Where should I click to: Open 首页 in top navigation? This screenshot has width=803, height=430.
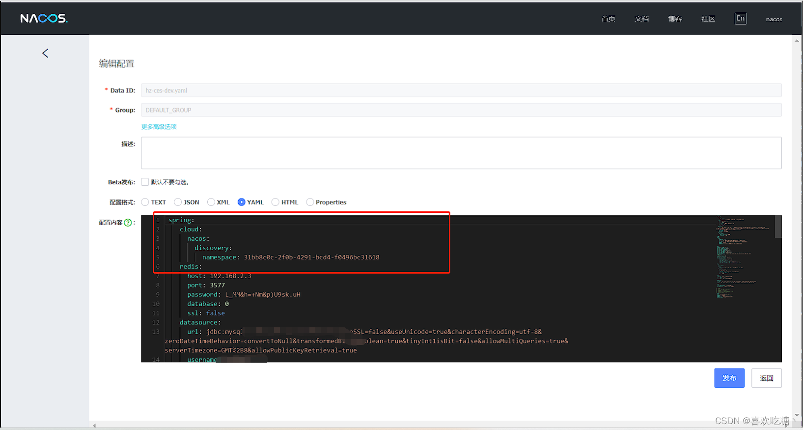609,19
